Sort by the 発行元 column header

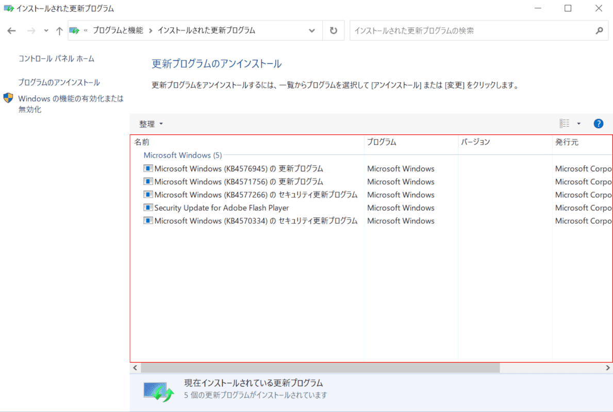pyautogui.click(x=582, y=142)
